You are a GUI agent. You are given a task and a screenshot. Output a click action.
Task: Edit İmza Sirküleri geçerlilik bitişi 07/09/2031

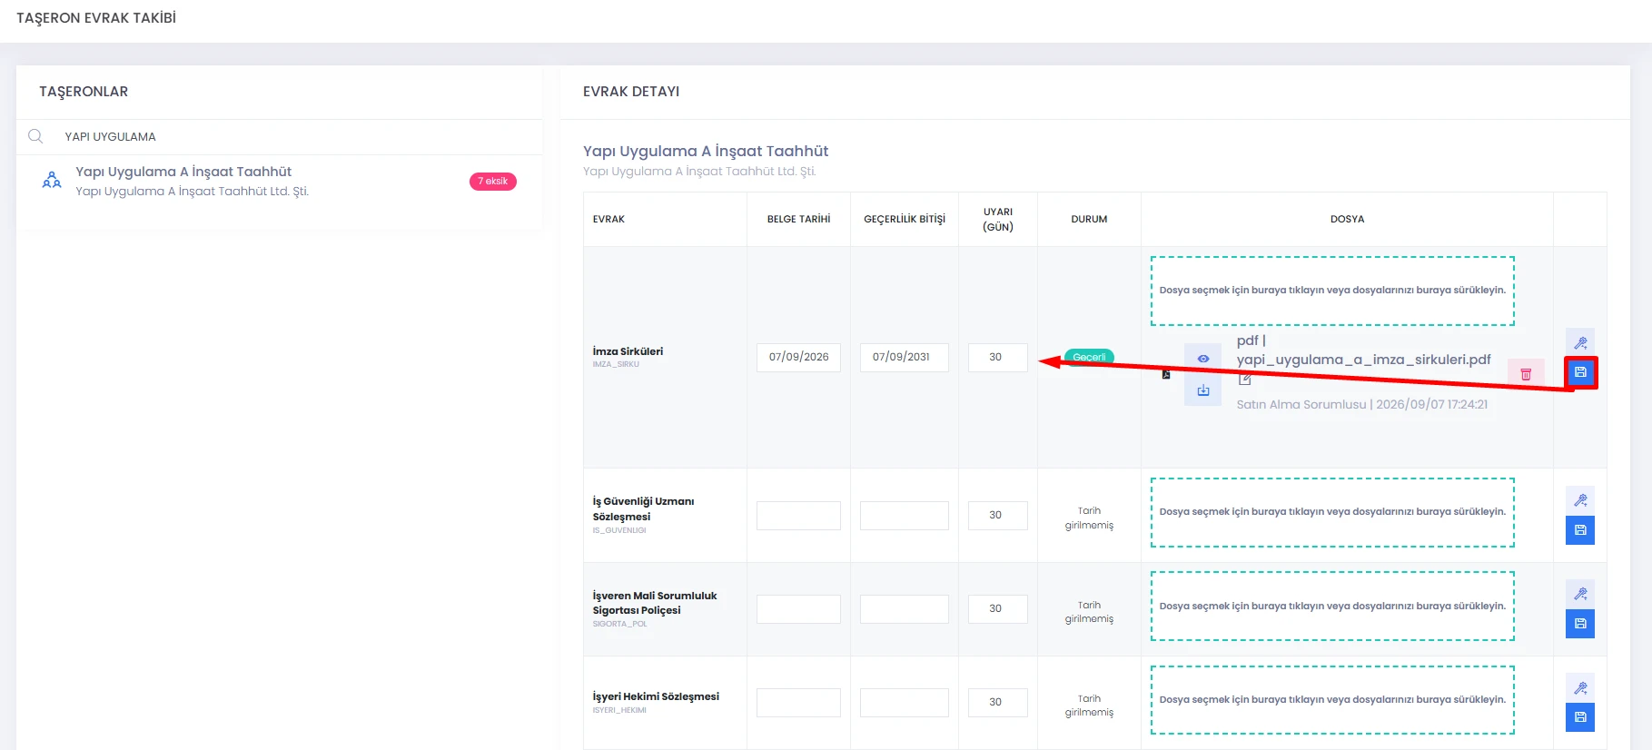pos(904,357)
